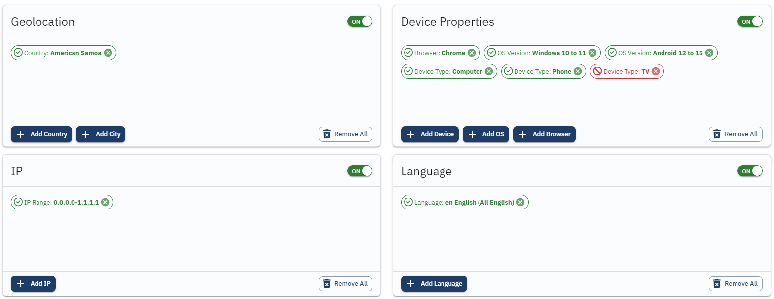The image size is (774, 299).
Task: Turn off the Language toggle
Action: [750, 171]
